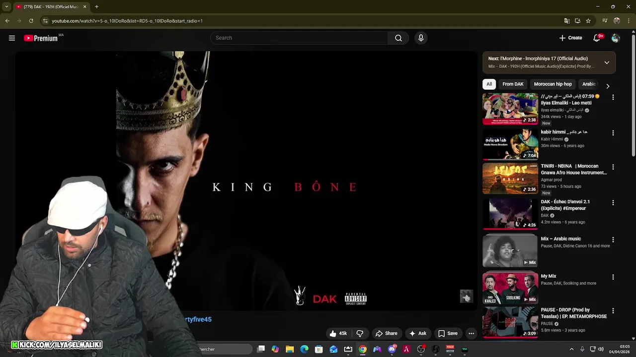Search with your voice microphone icon
This screenshot has width=636, height=357.
click(421, 38)
